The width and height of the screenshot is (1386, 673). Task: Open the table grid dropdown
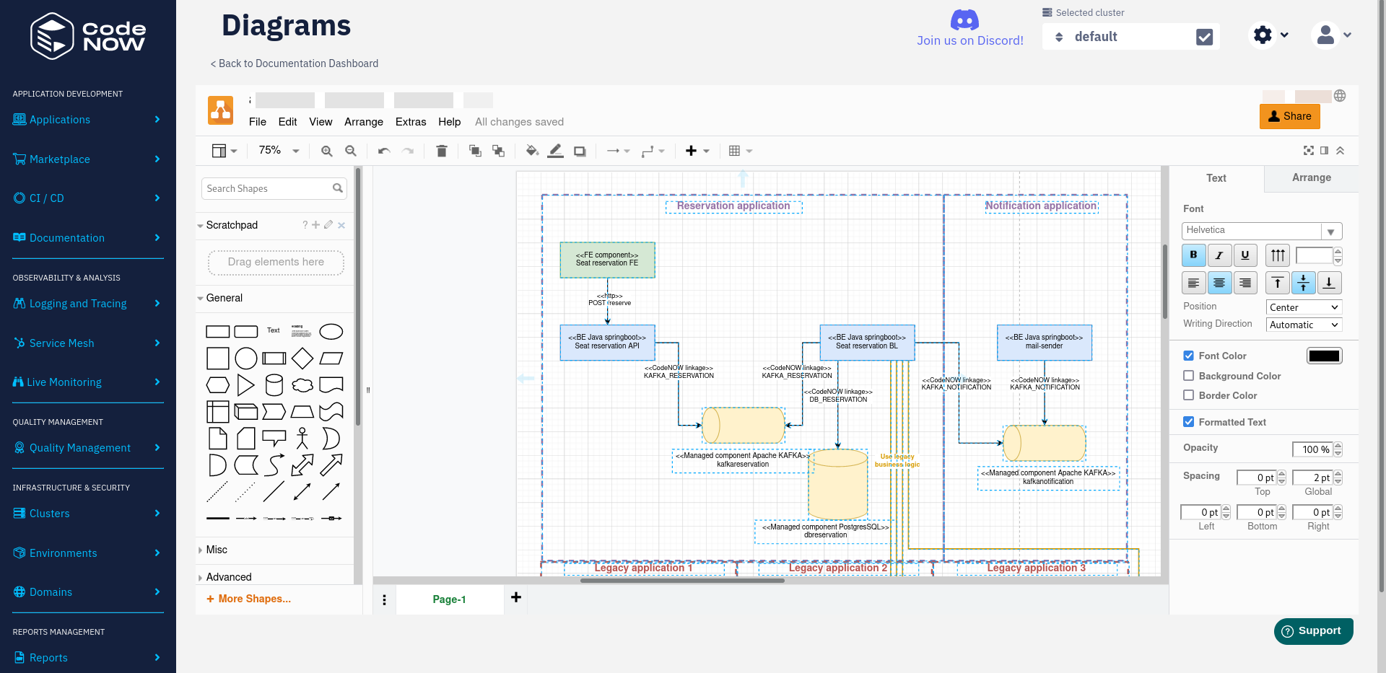tap(741, 151)
